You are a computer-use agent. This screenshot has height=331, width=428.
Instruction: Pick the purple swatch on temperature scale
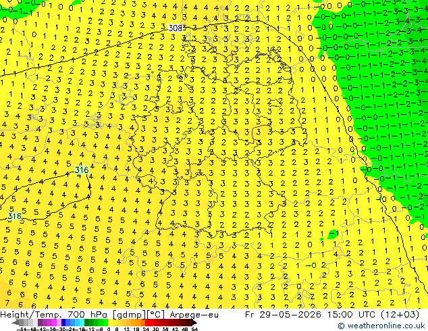(40, 322)
